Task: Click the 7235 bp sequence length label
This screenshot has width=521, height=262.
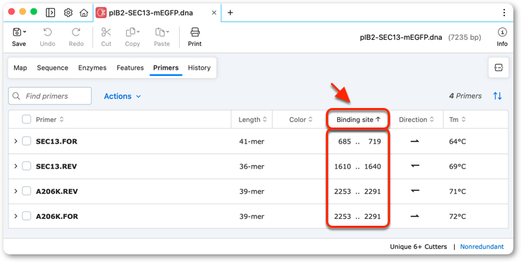Action: (465, 37)
